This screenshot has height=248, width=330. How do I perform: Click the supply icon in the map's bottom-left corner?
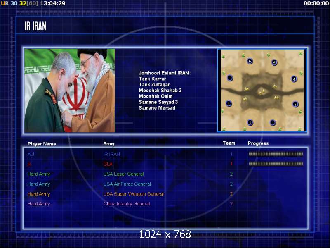click(x=224, y=129)
